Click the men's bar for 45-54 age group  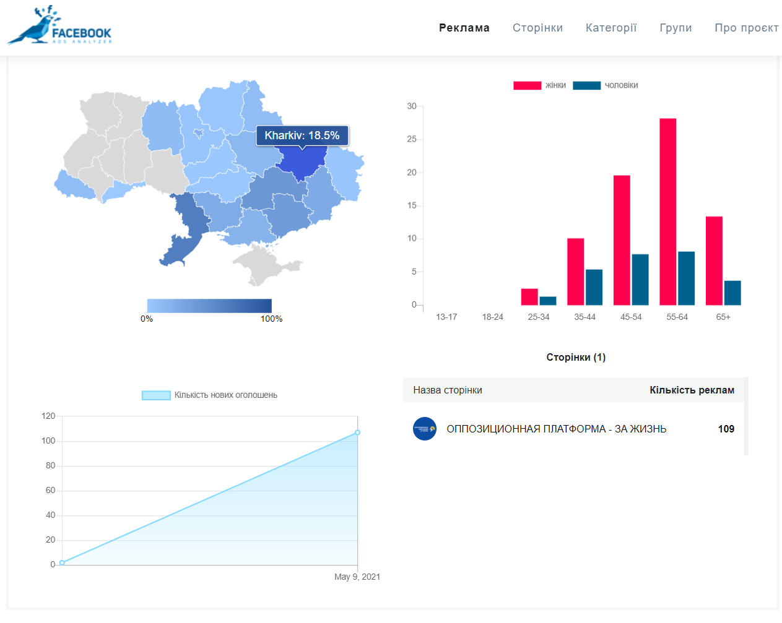tap(640, 280)
